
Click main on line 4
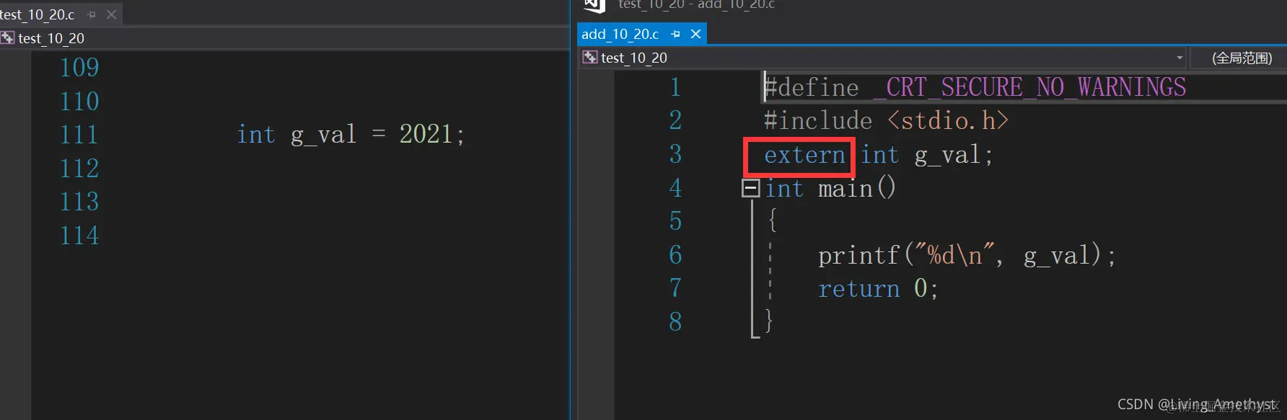point(845,189)
